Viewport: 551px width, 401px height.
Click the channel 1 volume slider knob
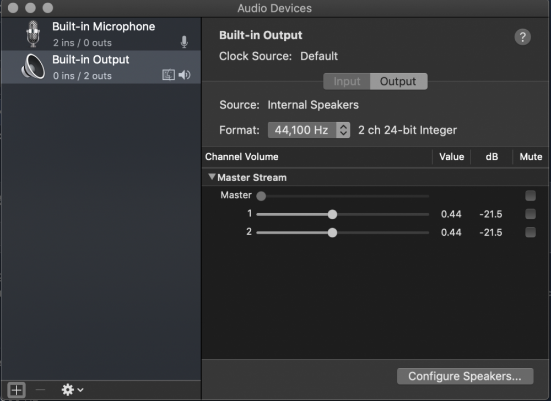pos(332,214)
